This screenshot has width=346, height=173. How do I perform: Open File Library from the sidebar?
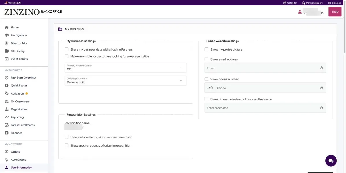tap(18, 51)
